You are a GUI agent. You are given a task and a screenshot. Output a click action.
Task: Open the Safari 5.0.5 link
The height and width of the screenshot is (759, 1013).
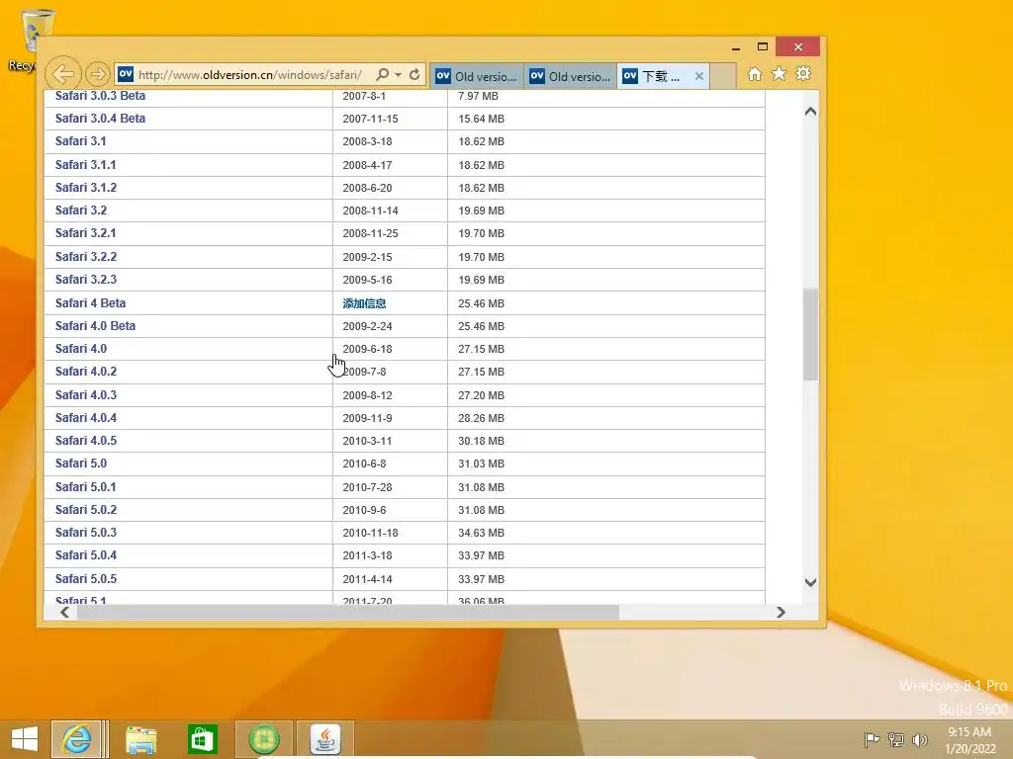[x=86, y=578]
